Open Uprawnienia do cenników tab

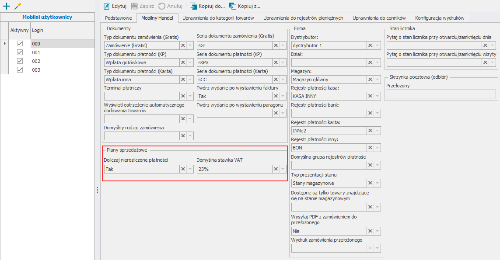point(379,18)
